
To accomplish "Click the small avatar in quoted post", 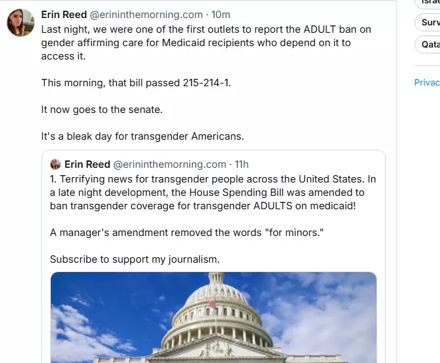I will pos(56,164).
